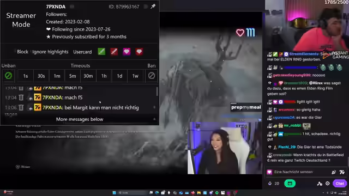Click the 'Created: 2023-02-08' line in the usercard
349x196 pixels.
coord(68,22)
